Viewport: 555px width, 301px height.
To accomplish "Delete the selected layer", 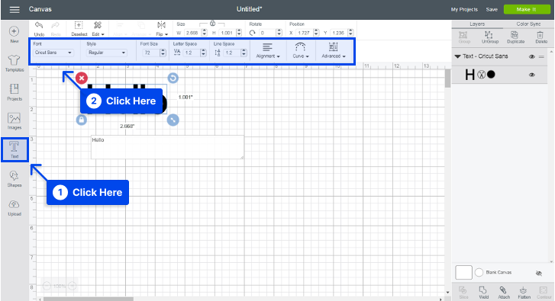I will pos(540,37).
